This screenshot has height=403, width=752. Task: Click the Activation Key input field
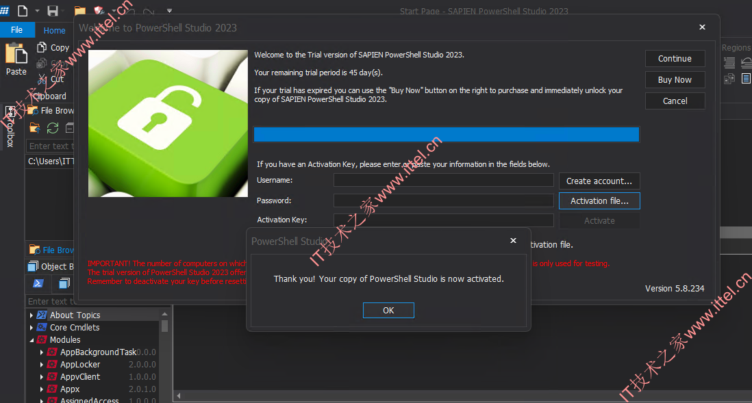pyautogui.click(x=444, y=220)
